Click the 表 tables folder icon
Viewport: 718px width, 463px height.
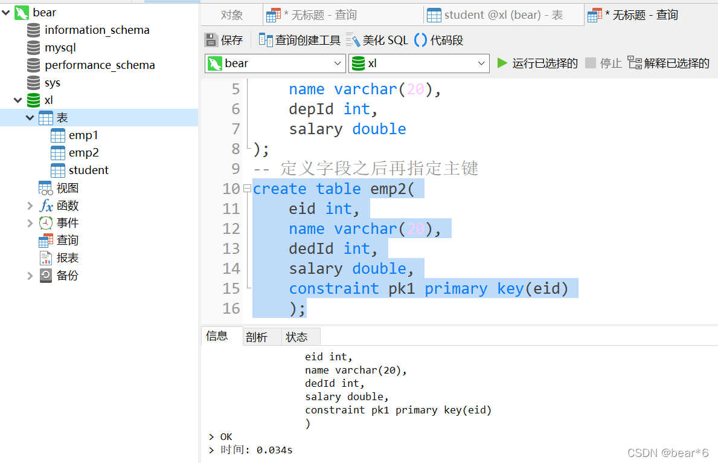tap(46, 118)
